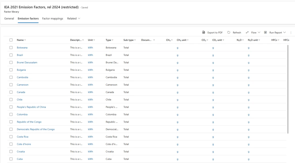Open the more commands vertical ellipsis
Screen dimensions: 295x163
[291, 33]
